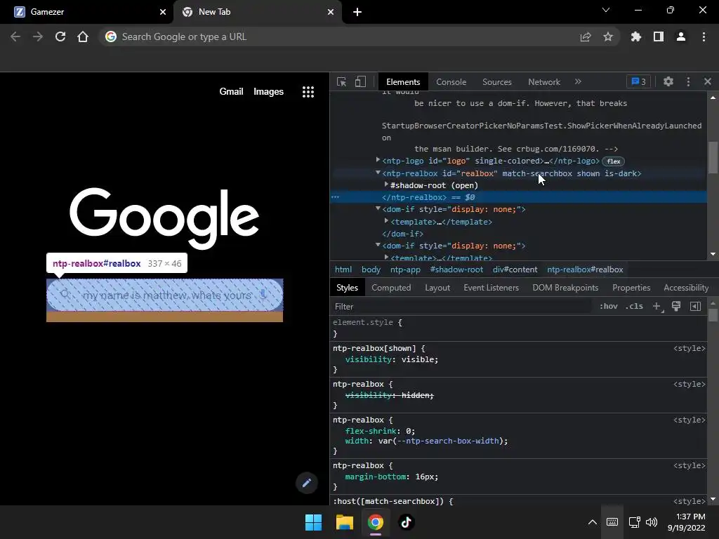
Task: Collapse the ntp-realbox element node
Action: coord(378,173)
